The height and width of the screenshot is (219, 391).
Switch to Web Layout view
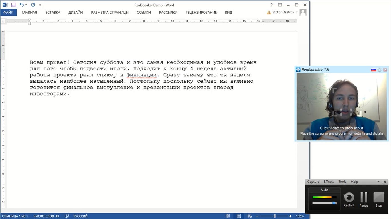(x=250, y=216)
